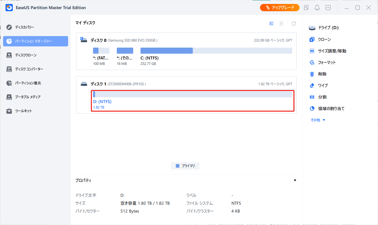The width and height of the screenshot is (378, 225).
Task: Switch to detailed tile view
Action: click(271, 23)
